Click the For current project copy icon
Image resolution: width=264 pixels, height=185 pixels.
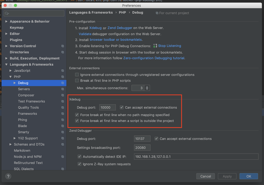157,13
